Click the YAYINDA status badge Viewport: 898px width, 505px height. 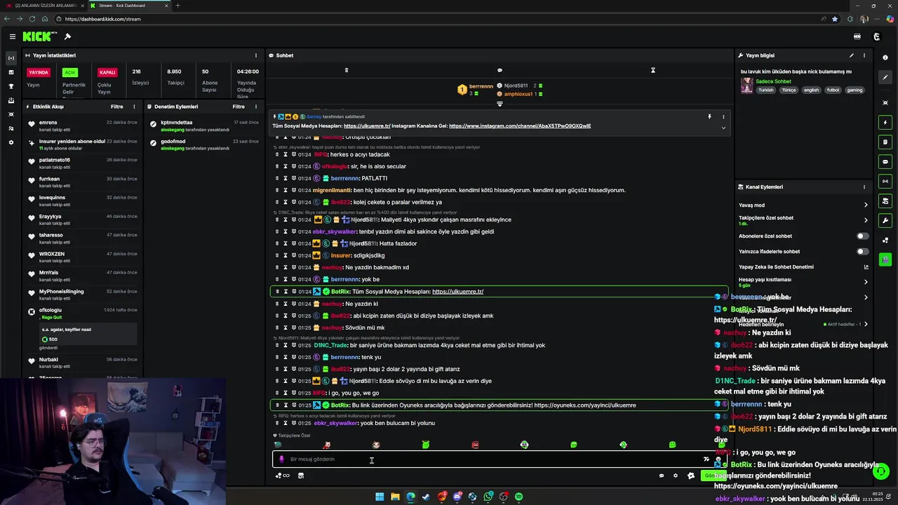pyautogui.click(x=39, y=72)
